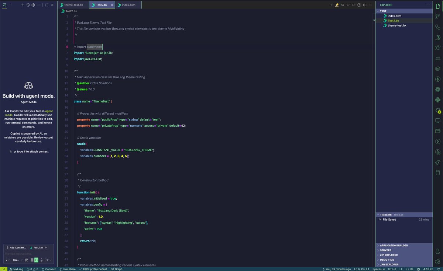The width and height of the screenshot is (443, 271).
Task: Click the Configure Tools icon in chat input
Action: pyautogui.click(x=26, y=260)
